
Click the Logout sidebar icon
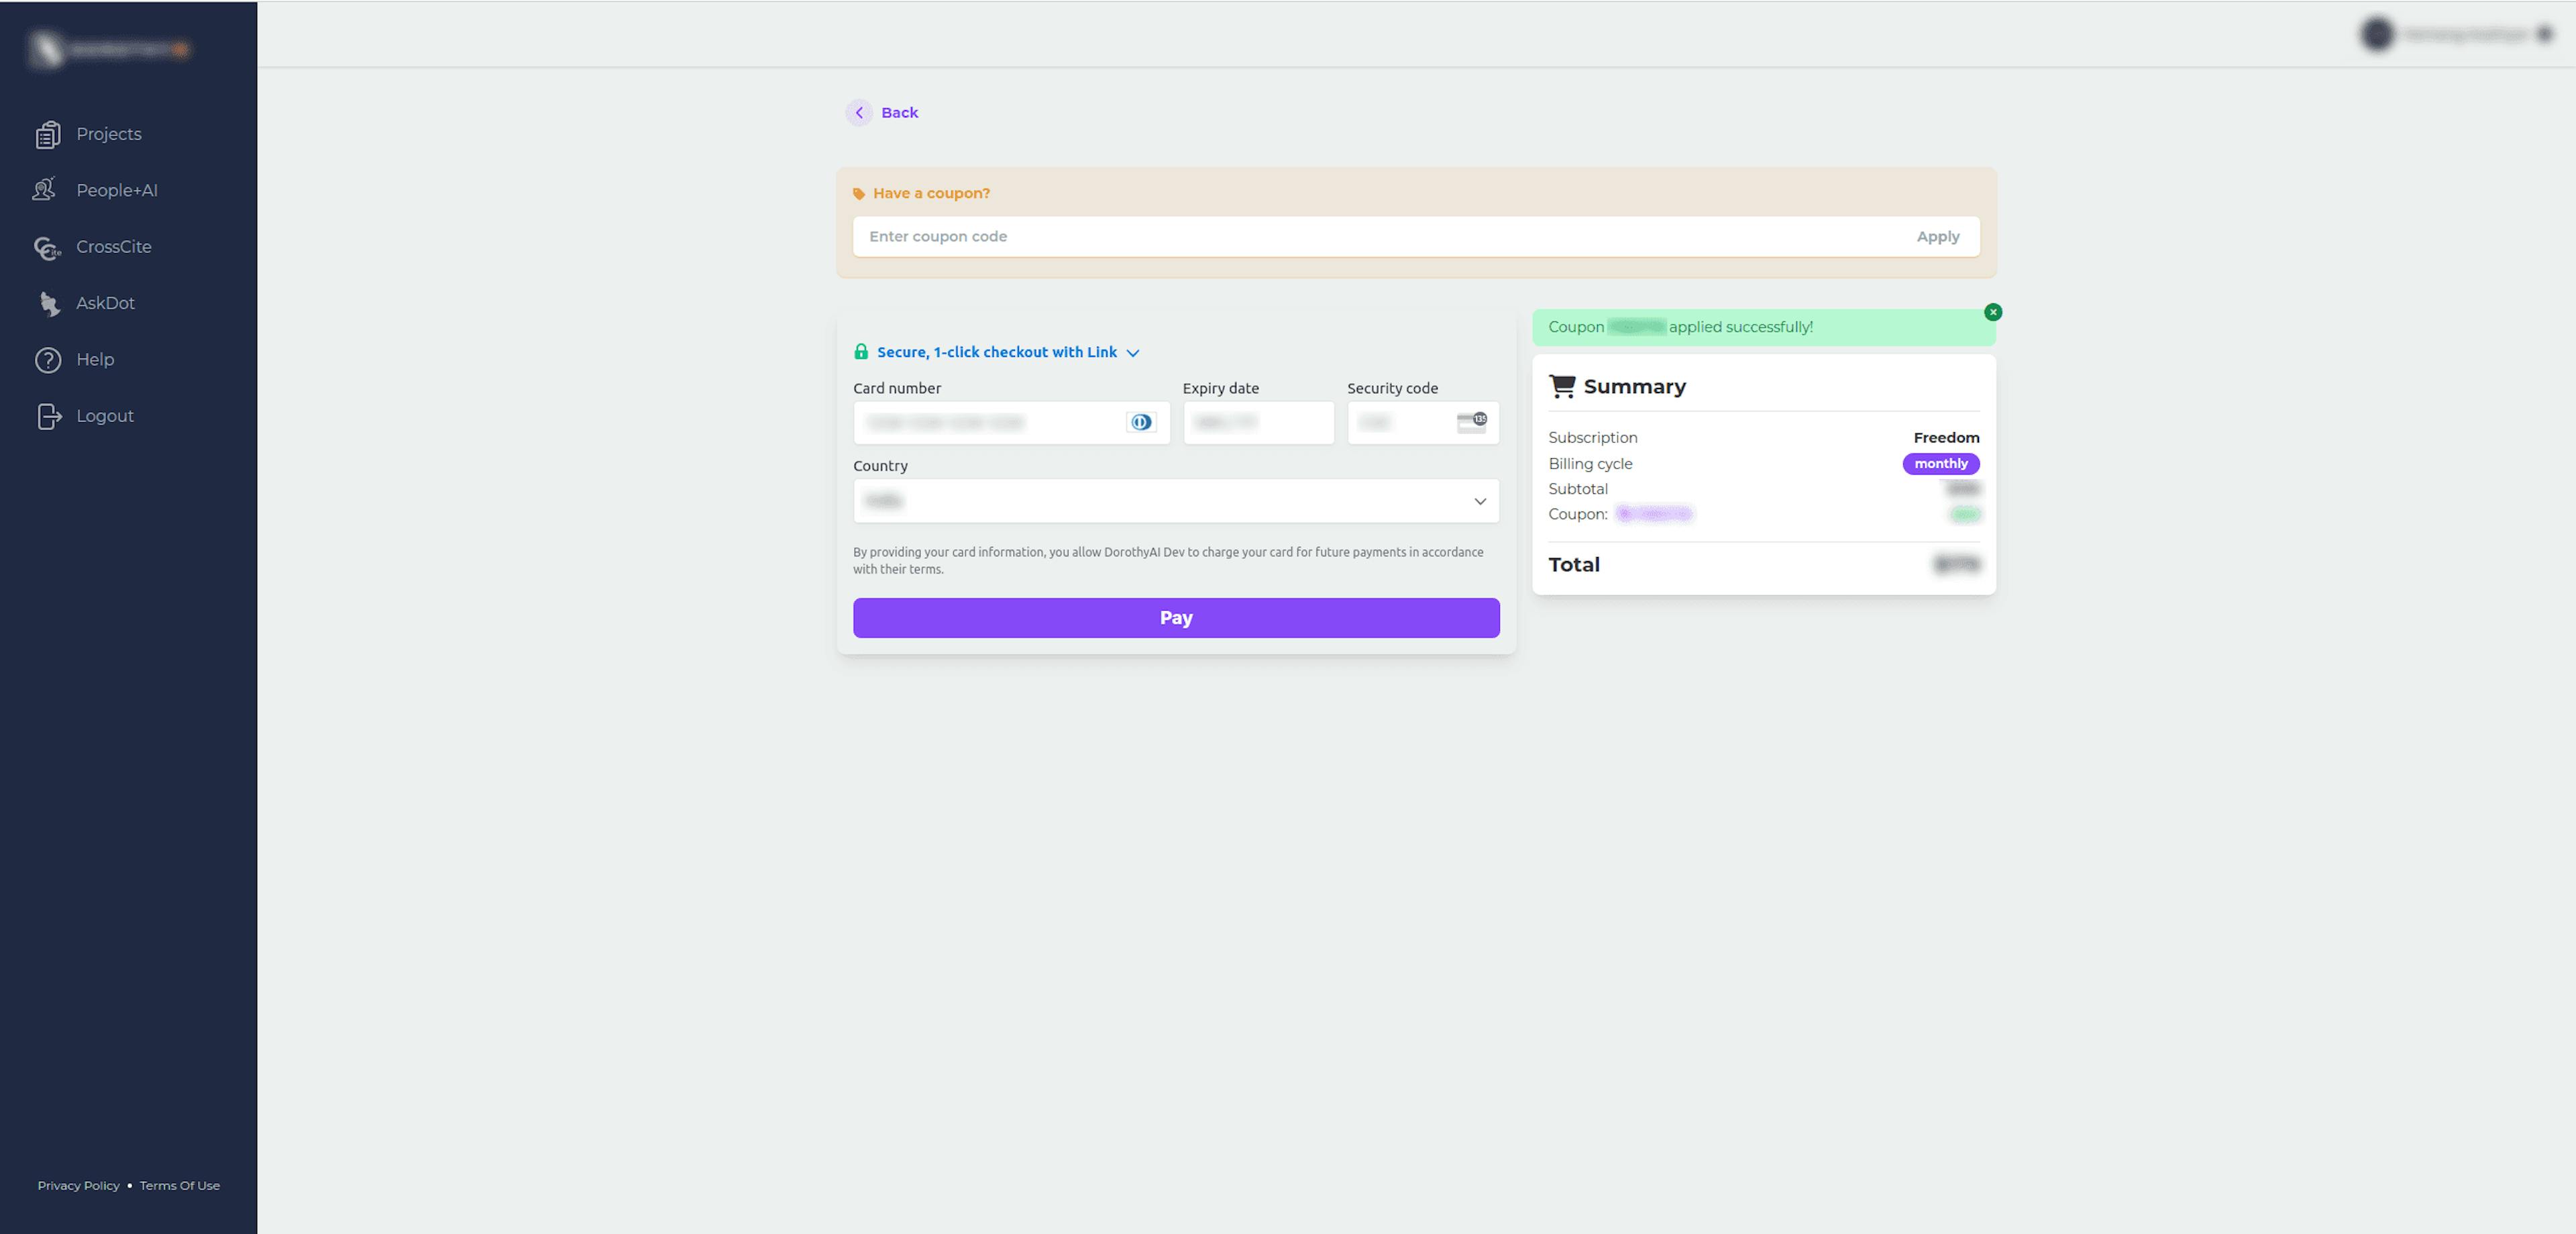coord(48,414)
